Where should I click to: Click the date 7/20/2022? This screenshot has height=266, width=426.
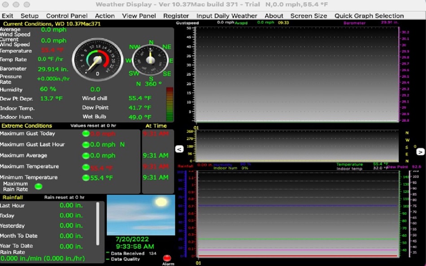click(132, 240)
